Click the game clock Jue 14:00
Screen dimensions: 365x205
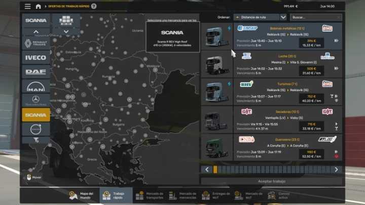pos(327,6)
